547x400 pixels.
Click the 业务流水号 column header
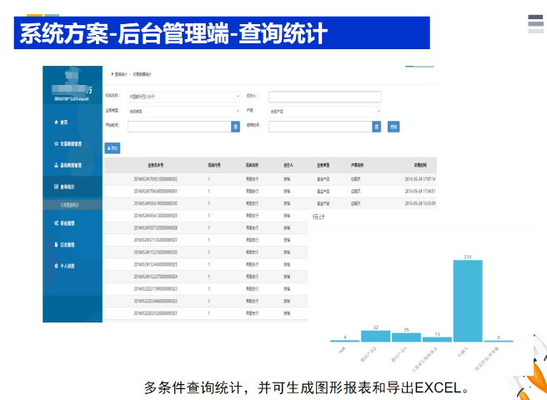click(x=156, y=165)
